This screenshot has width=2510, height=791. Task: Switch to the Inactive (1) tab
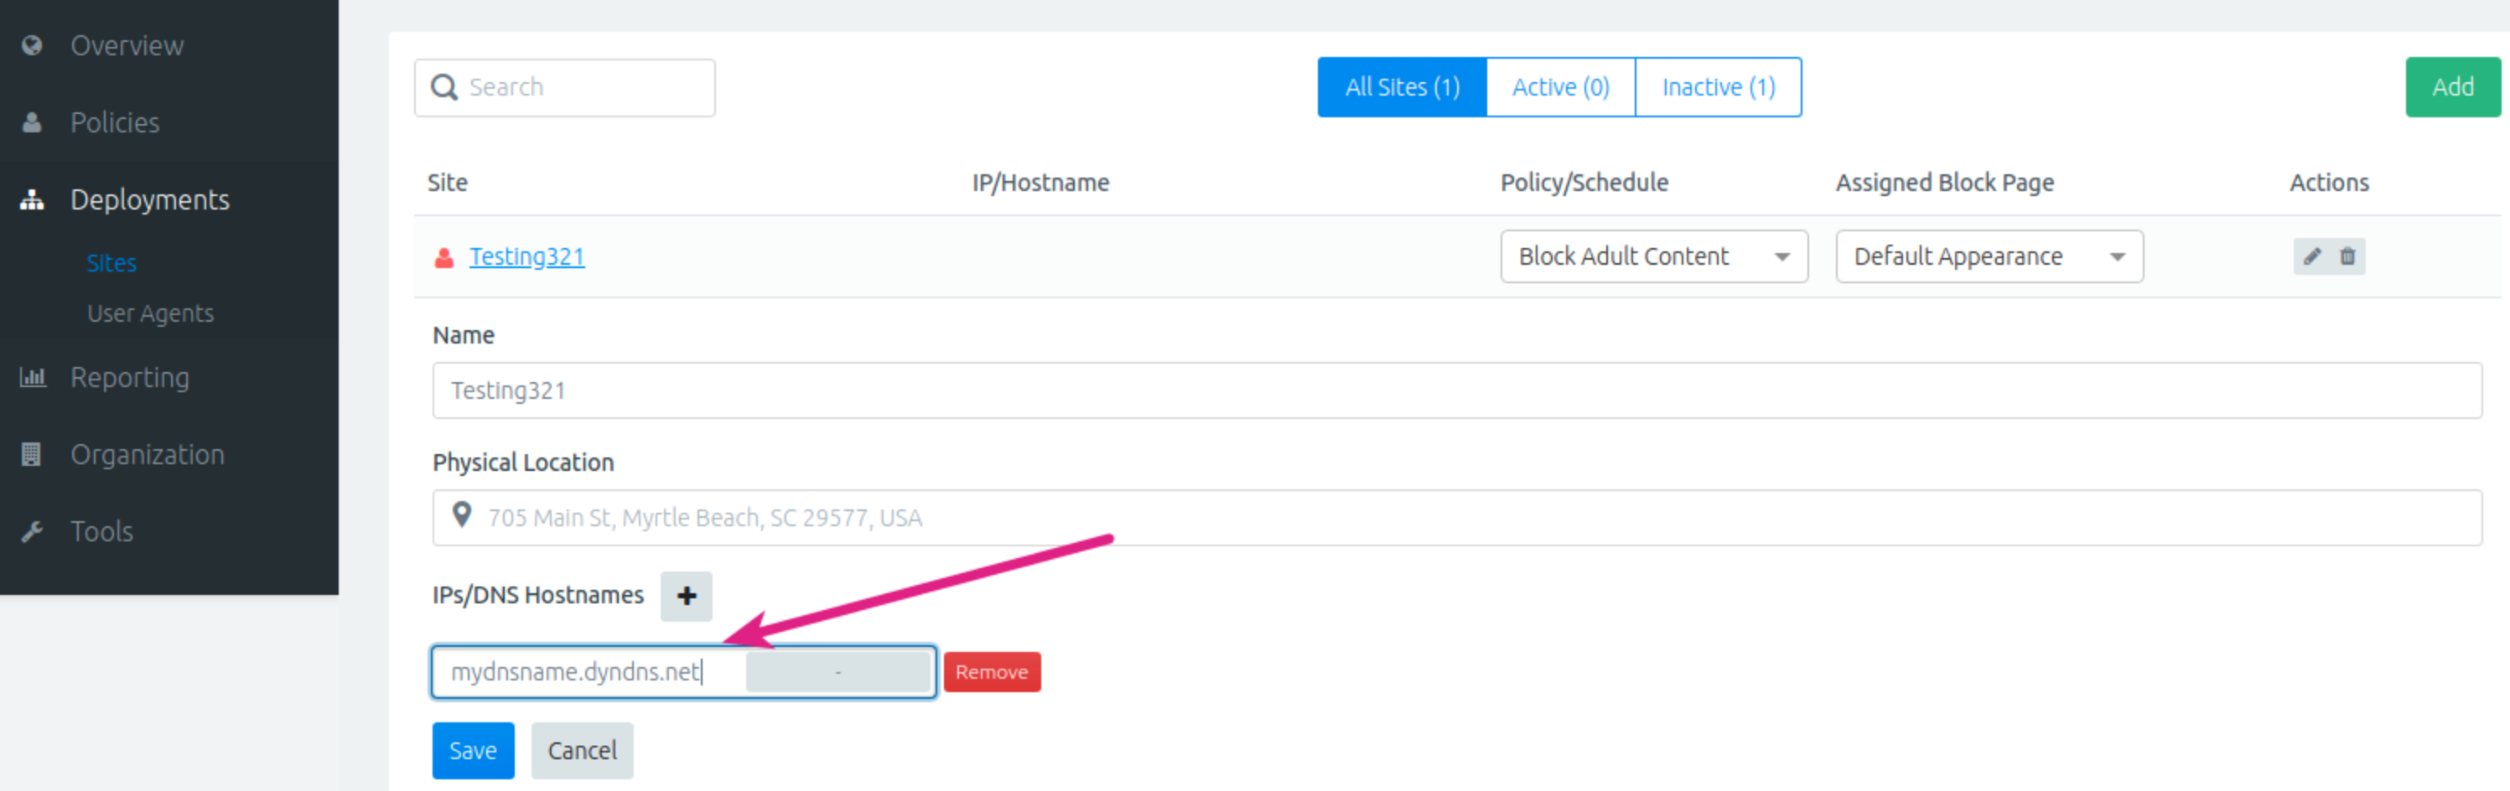click(x=1718, y=86)
